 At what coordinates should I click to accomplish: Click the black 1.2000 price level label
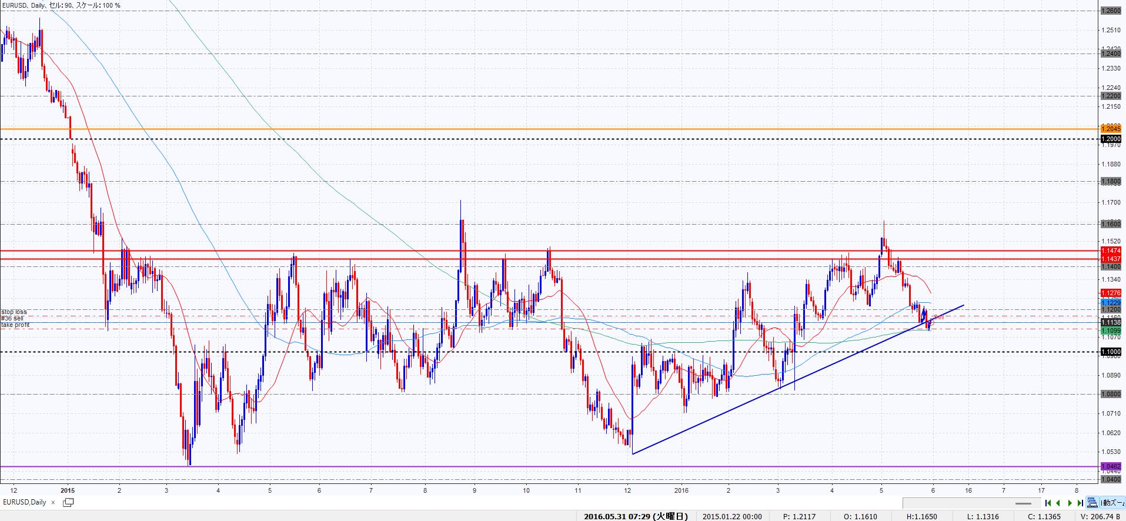click(1111, 139)
